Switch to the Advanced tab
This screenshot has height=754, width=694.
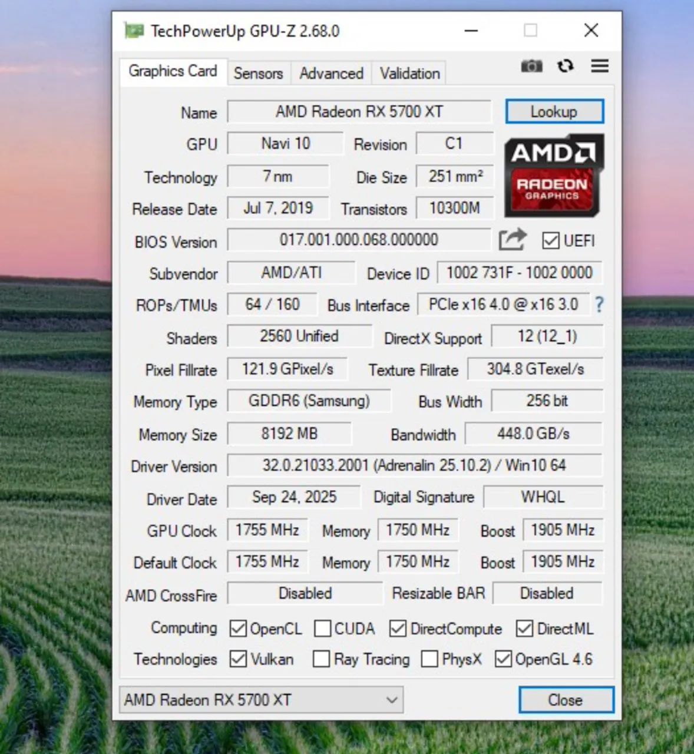(x=331, y=74)
